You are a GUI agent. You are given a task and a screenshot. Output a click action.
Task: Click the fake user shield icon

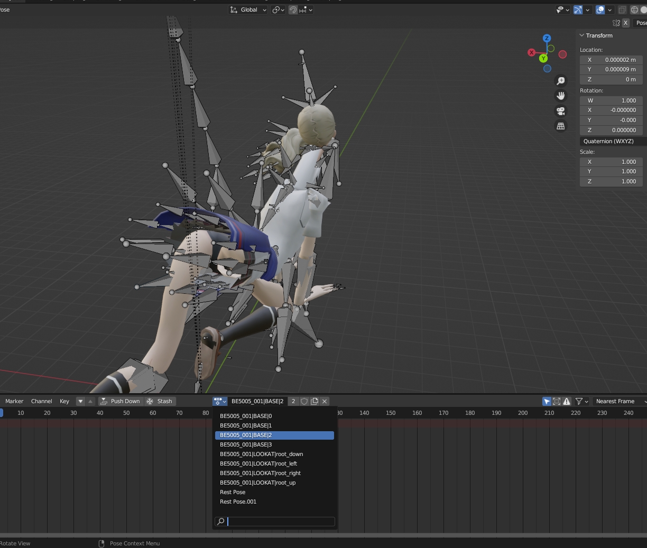304,401
